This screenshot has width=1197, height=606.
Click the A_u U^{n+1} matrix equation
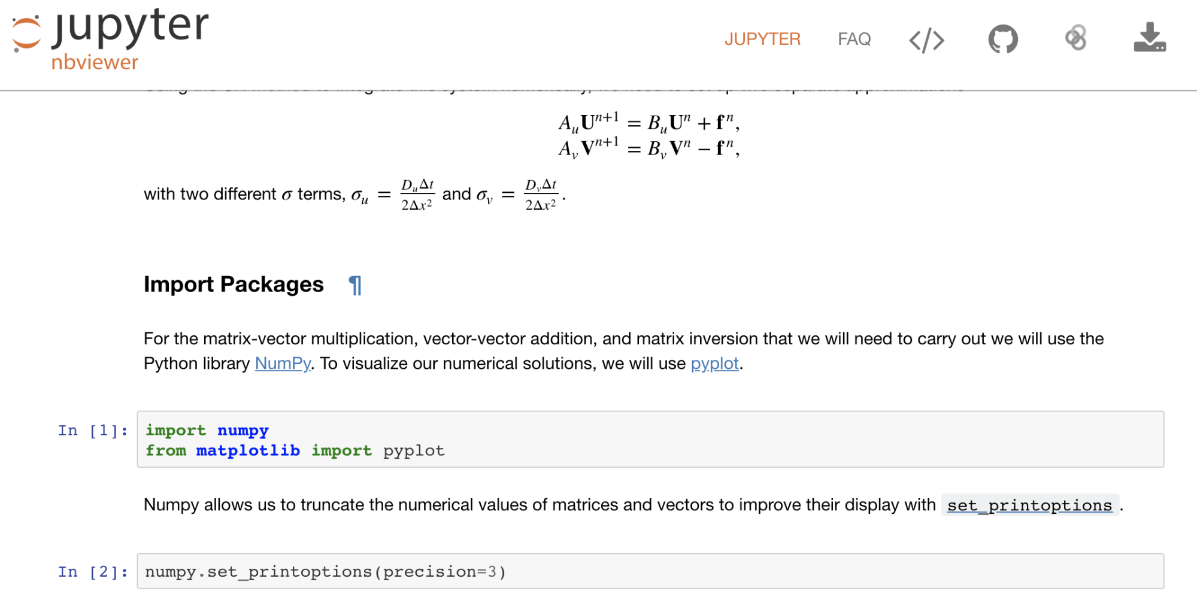coord(648,123)
